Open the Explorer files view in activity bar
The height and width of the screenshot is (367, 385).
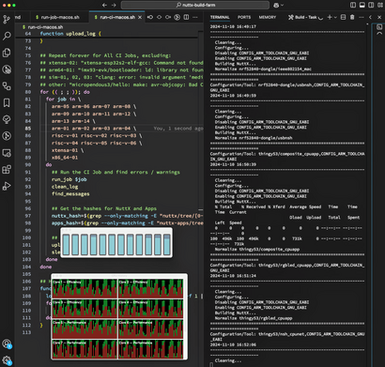7,53
